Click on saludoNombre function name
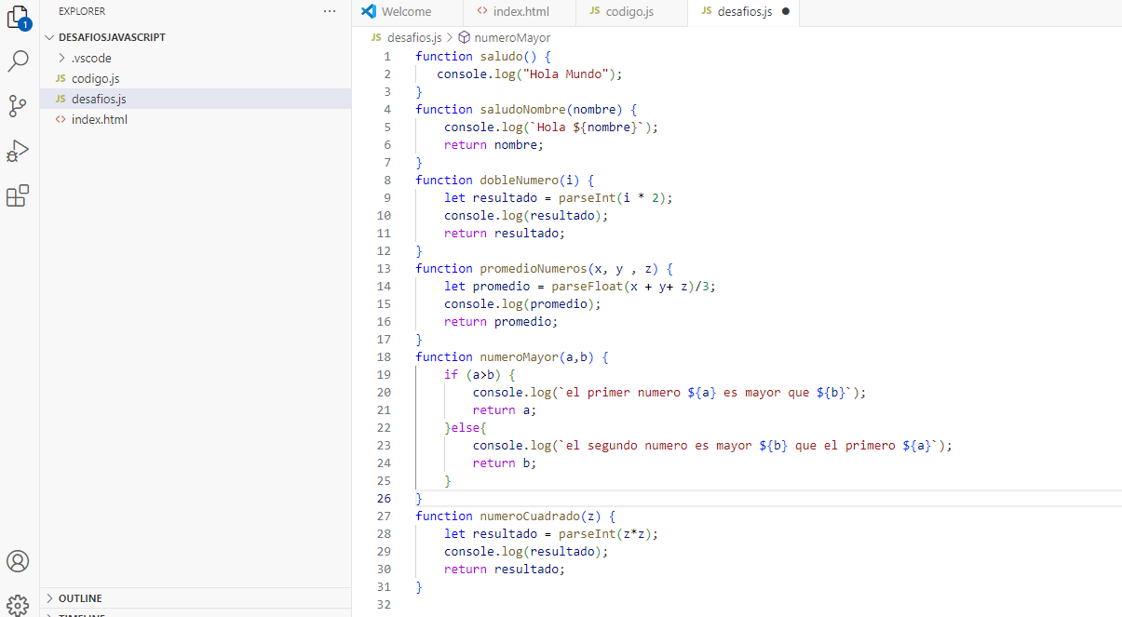The image size is (1122, 617). (x=522, y=109)
